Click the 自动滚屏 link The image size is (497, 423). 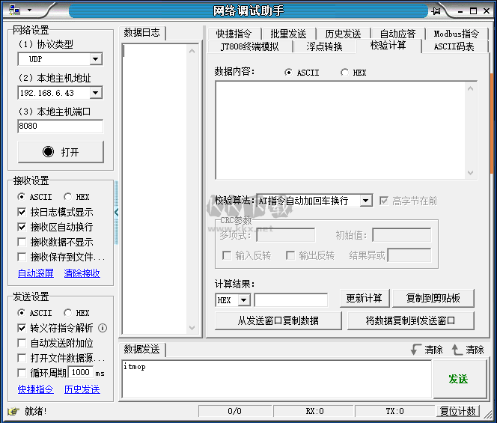(x=36, y=273)
